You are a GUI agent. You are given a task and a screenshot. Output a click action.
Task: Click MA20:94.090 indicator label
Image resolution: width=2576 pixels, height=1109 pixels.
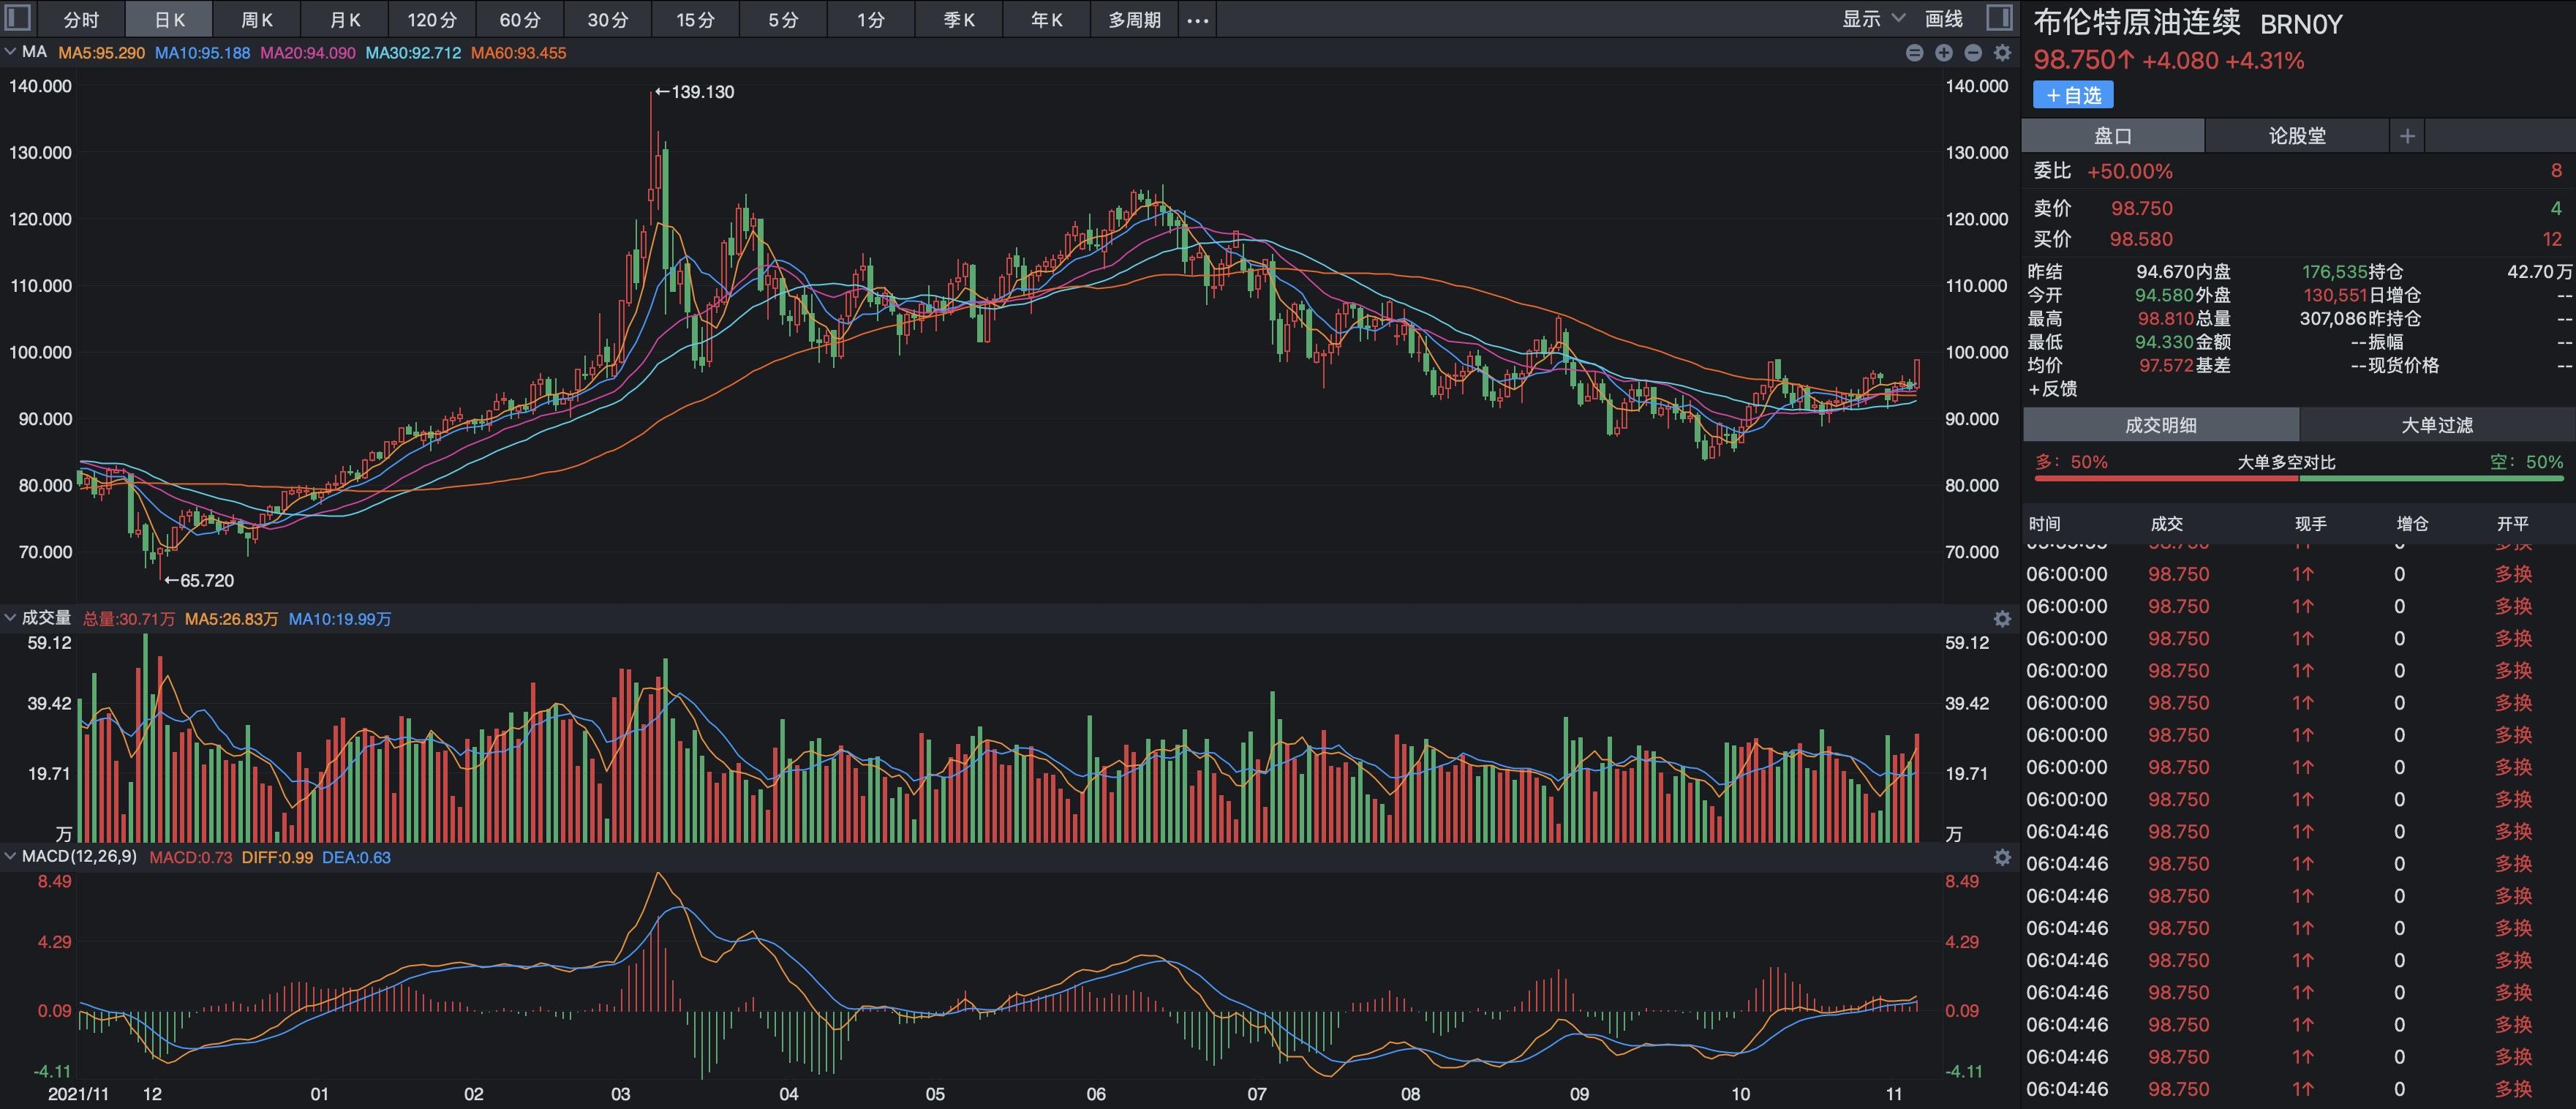tap(307, 53)
